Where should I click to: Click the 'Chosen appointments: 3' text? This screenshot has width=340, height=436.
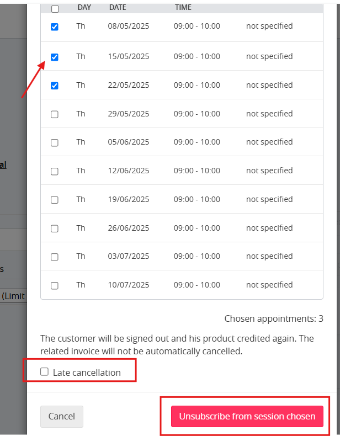pos(274,318)
